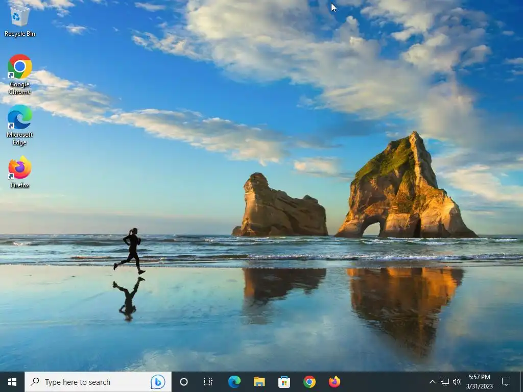
Task: Launch Microsoft Edge from the taskbar
Action: pyautogui.click(x=234, y=382)
